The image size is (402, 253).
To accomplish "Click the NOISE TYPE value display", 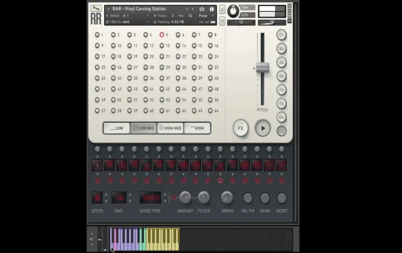I will (150, 198).
